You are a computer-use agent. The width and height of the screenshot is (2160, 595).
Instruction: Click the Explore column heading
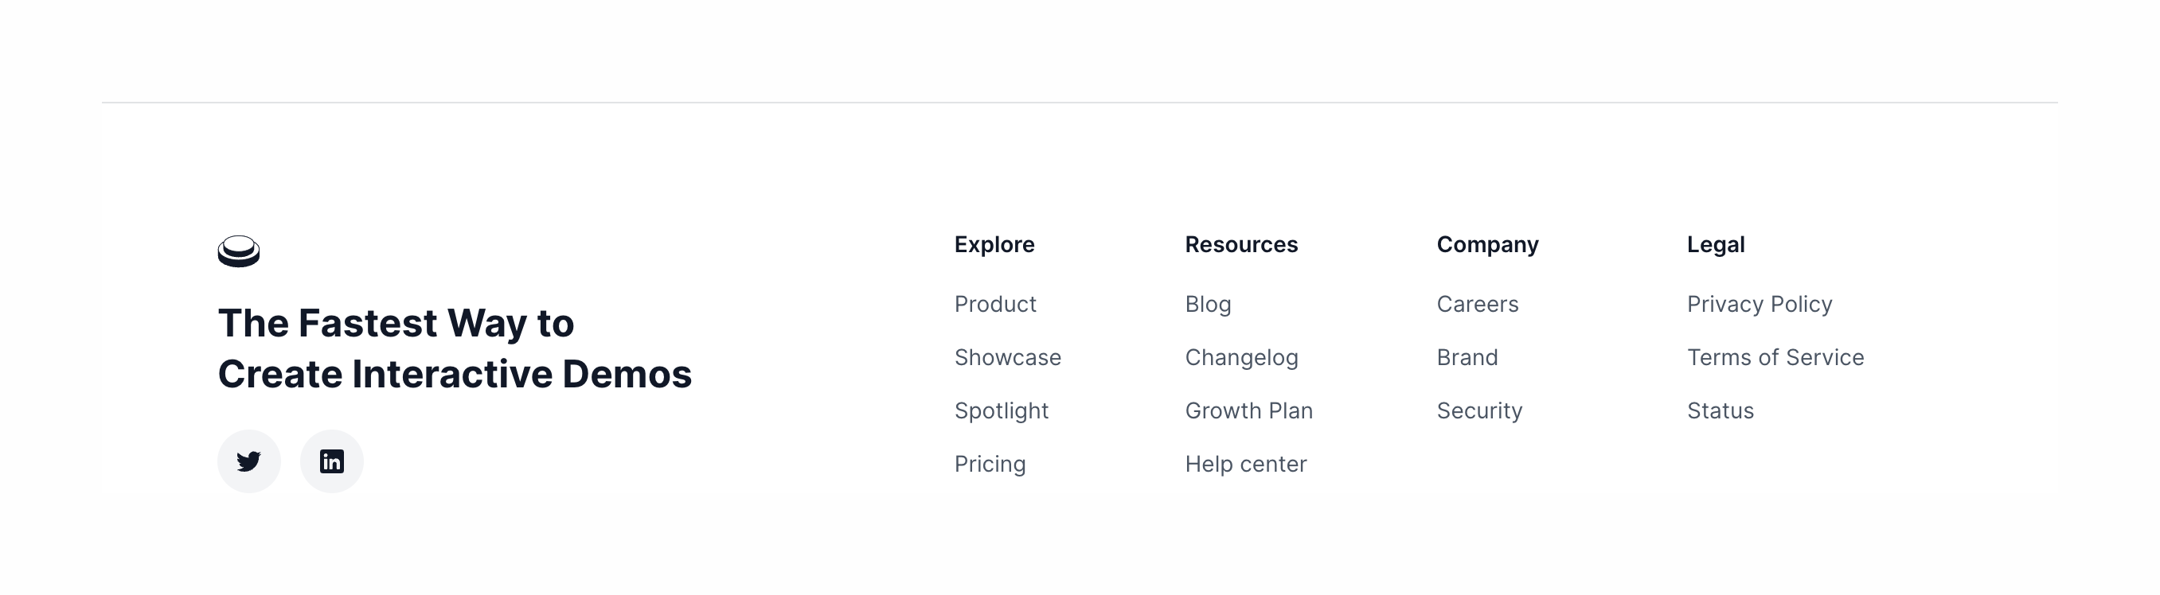(x=994, y=245)
